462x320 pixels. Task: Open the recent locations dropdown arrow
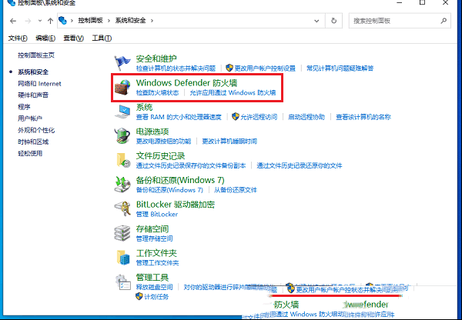pyautogui.click(x=40, y=21)
